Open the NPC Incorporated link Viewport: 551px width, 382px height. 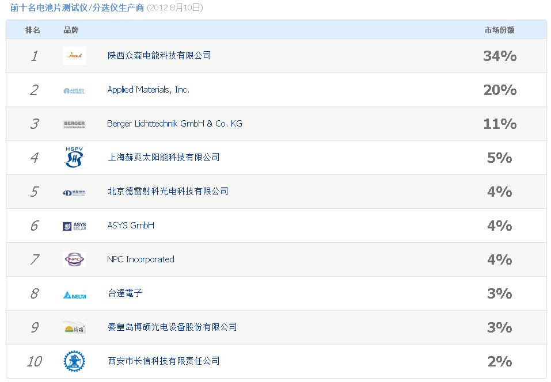click(x=140, y=259)
